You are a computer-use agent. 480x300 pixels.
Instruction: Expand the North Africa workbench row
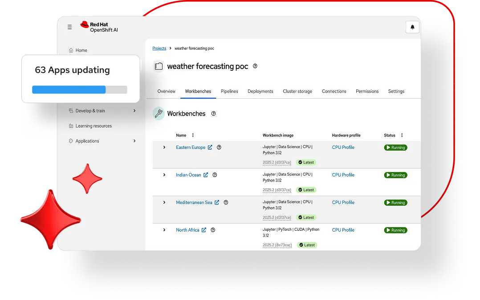pos(164,230)
